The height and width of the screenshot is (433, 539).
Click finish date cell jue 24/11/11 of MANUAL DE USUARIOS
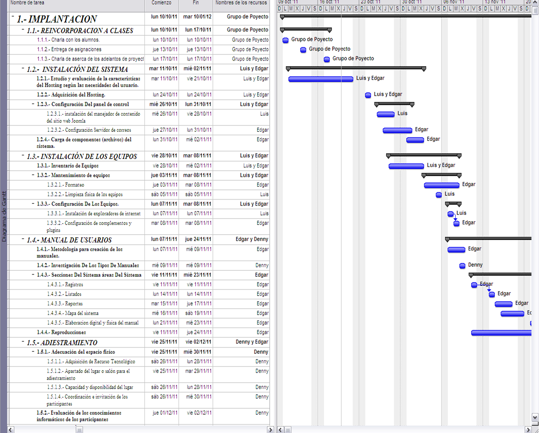pyautogui.click(x=196, y=239)
